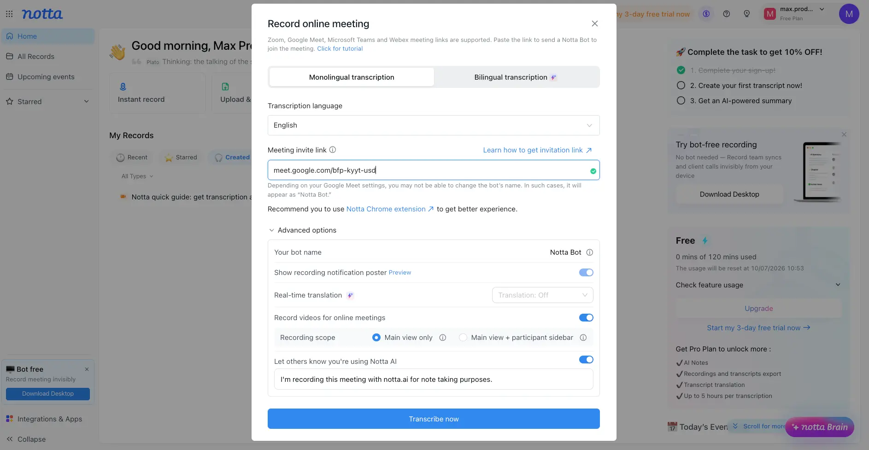Click the Integrations & Apps icon
869x450 pixels.
(10, 419)
